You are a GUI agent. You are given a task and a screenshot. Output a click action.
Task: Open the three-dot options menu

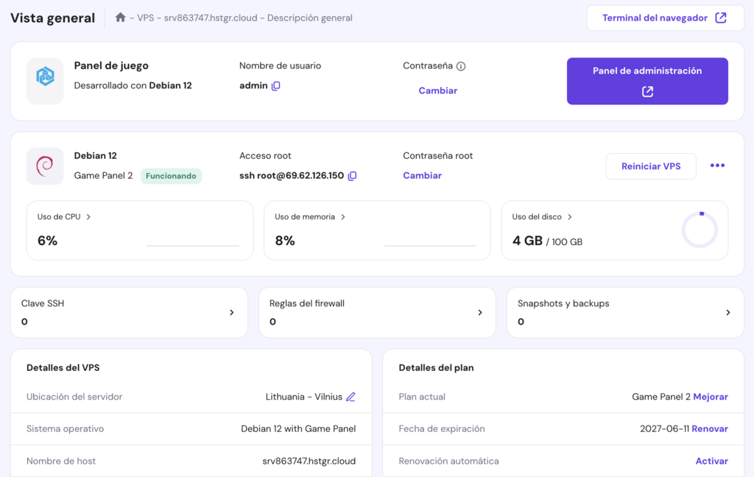pos(716,166)
